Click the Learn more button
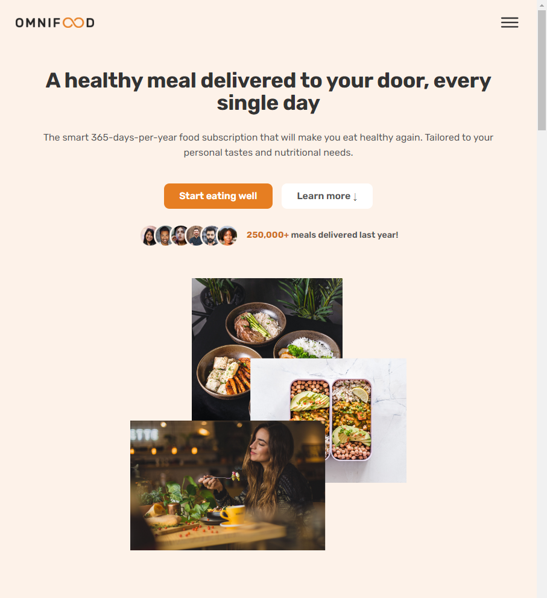 pos(327,196)
